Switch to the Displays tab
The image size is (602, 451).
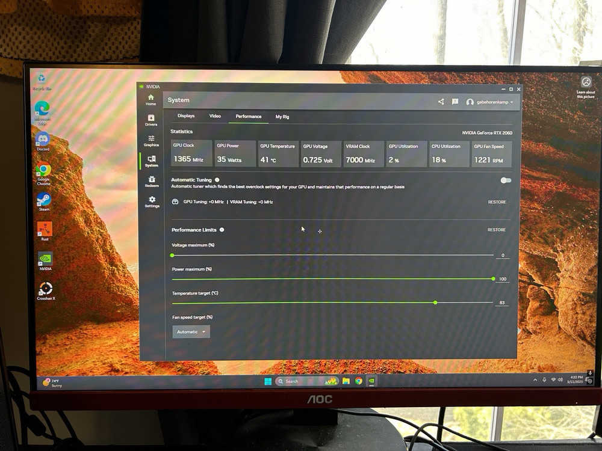coord(186,116)
